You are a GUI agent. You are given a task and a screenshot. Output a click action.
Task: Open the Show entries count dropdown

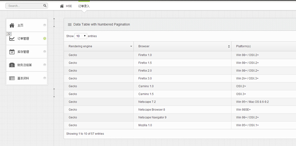(x=81, y=36)
